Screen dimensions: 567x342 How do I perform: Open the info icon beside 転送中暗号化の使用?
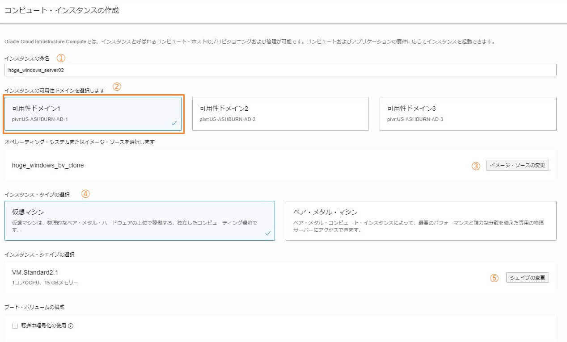(71, 326)
